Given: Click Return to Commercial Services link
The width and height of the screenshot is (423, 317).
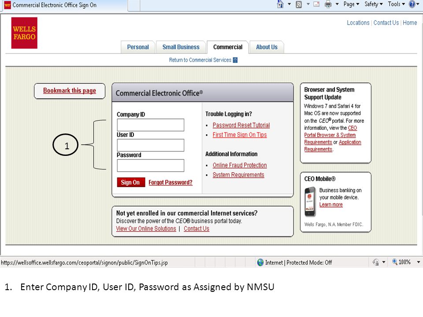Looking at the screenshot, I should pyautogui.click(x=200, y=60).
